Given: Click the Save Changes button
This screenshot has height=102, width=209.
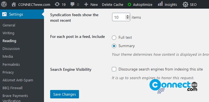Looking at the screenshot, I should 64,94.
